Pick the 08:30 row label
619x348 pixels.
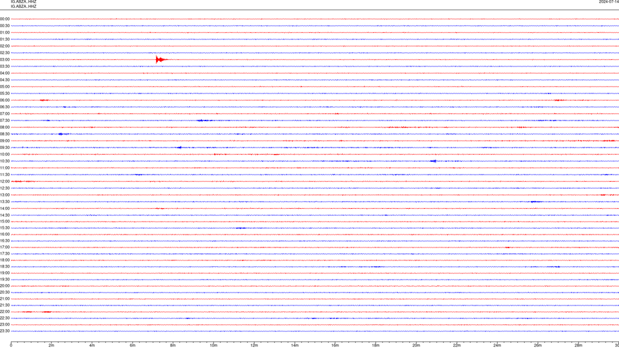(5, 134)
